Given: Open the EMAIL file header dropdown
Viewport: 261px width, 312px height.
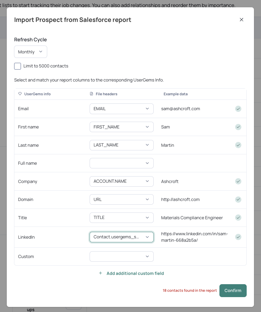Looking at the screenshot, I should 122,109.
